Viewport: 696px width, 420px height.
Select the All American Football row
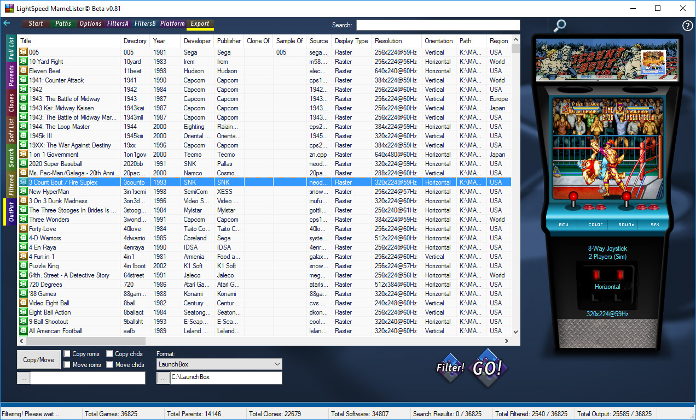pyautogui.click(x=264, y=331)
